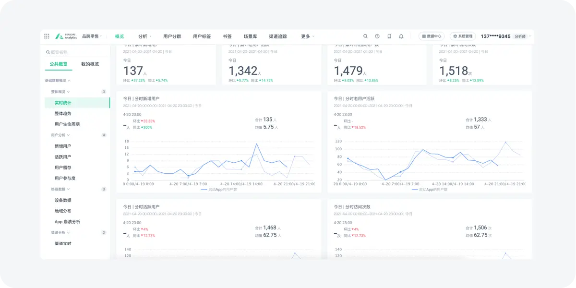Open the help question-mark icon

click(377, 36)
